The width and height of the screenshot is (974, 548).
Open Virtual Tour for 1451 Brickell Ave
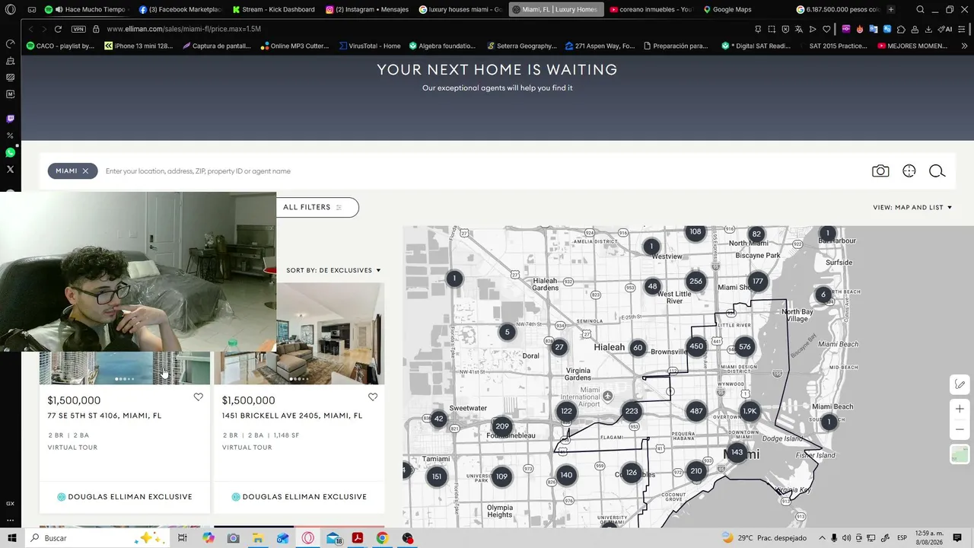(247, 448)
